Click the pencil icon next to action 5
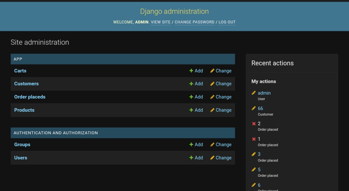Image resolution: width=349 pixels, height=191 pixels. 254,169
